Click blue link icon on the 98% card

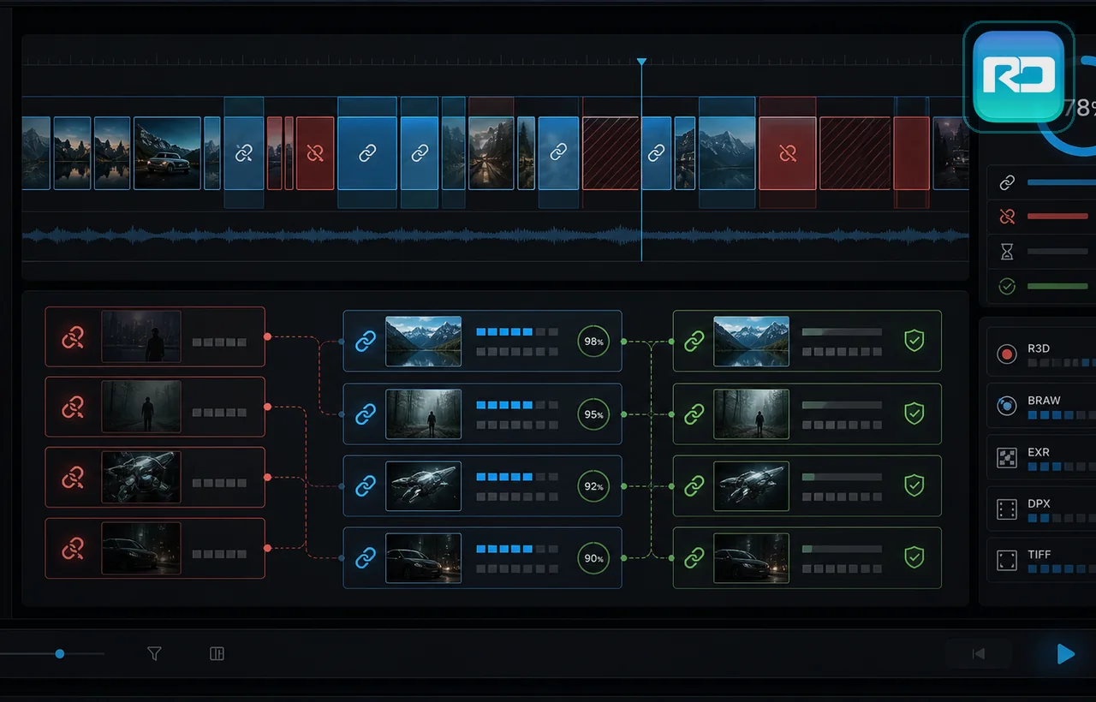366,341
